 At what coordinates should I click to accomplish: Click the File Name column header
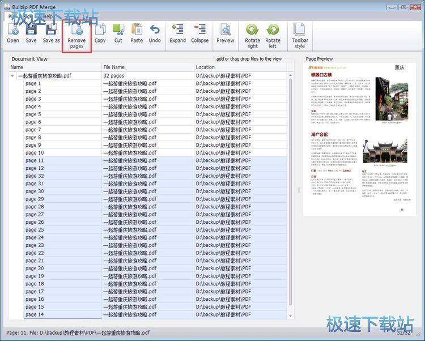(147, 67)
